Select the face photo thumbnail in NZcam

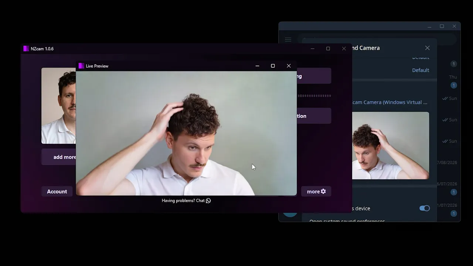point(59,106)
